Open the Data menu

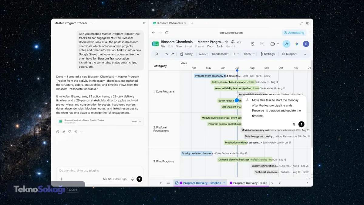tap(210, 46)
